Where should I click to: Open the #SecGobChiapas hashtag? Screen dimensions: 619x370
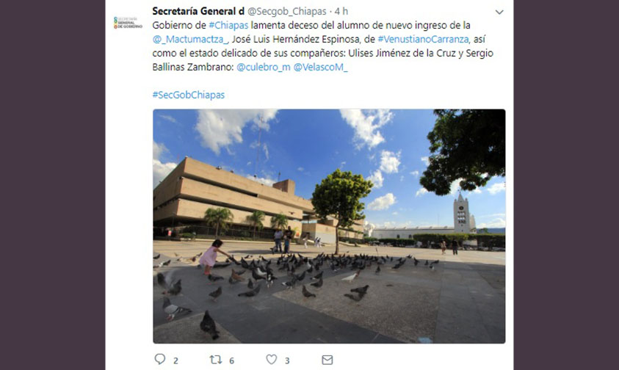tap(188, 95)
